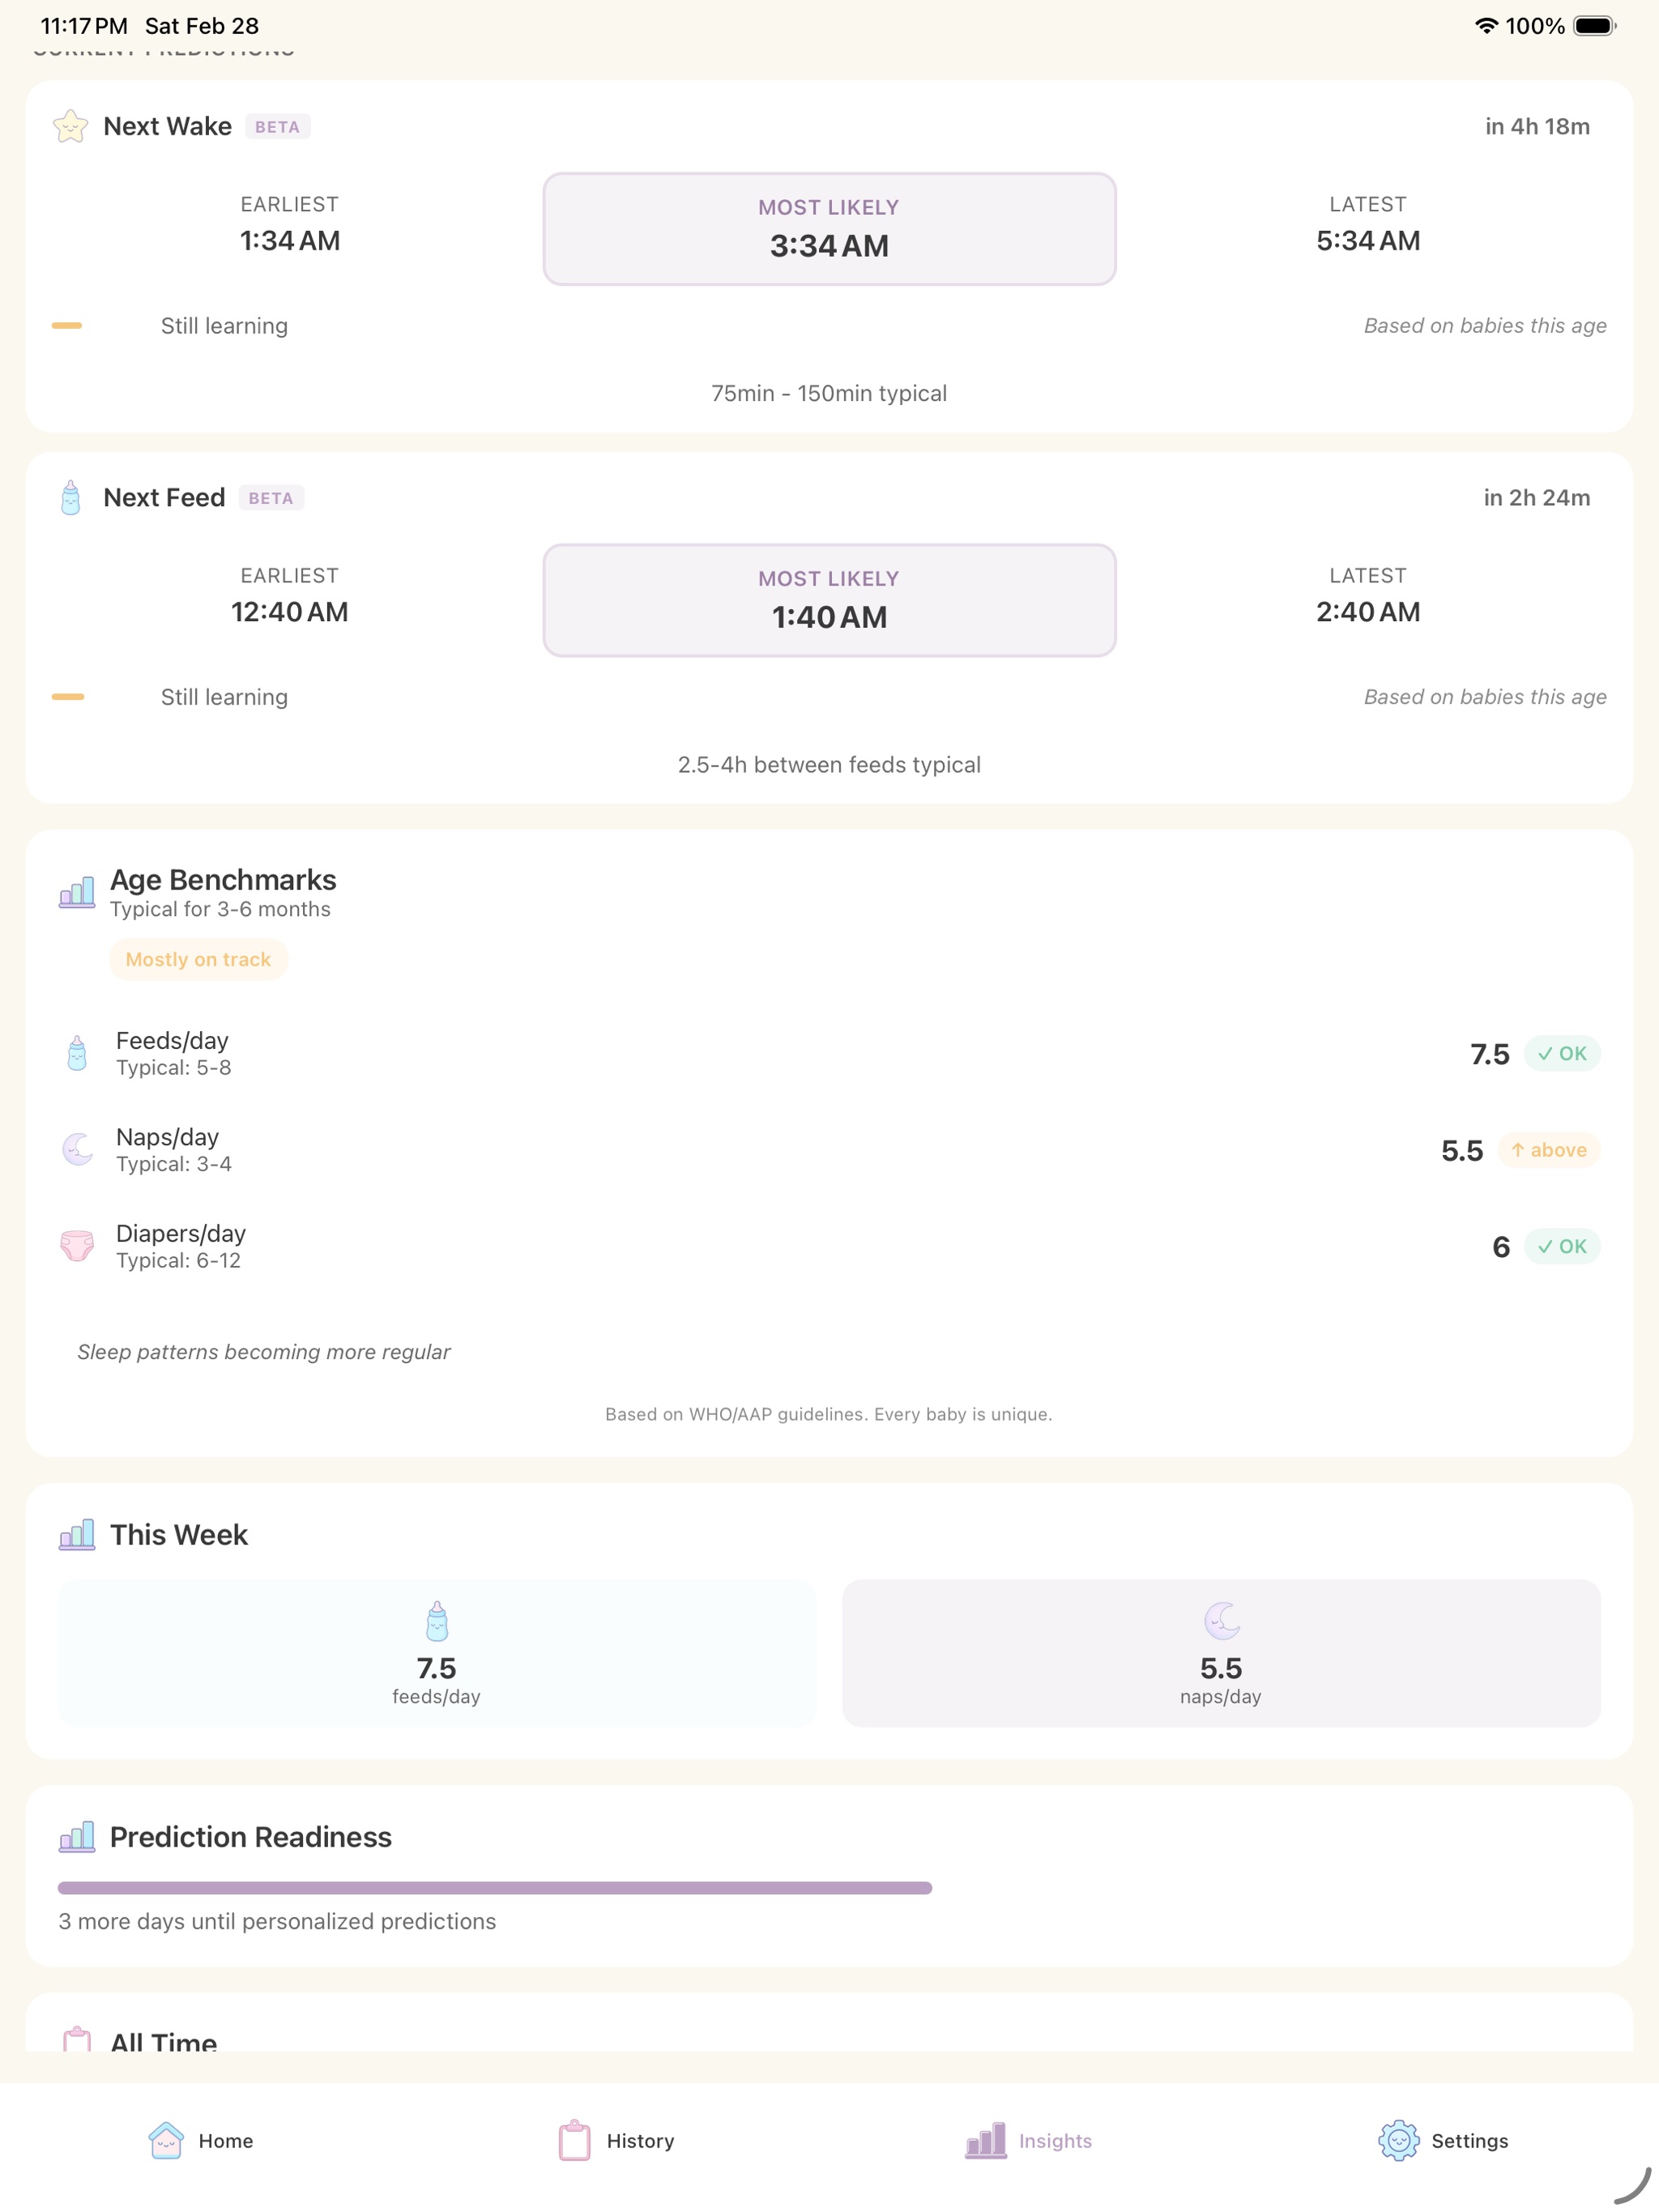
Task: Tap the Home house icon
Action: (166, 2140)
